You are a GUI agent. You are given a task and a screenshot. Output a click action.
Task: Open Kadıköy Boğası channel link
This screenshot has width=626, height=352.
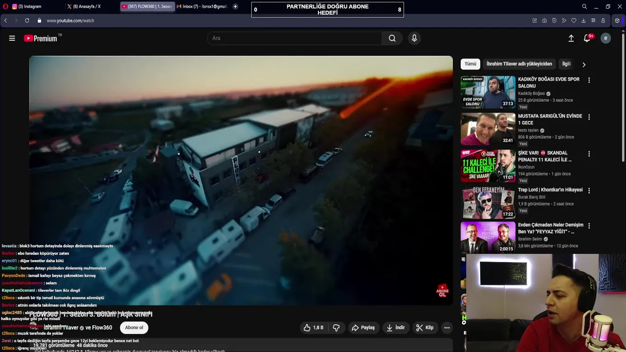click(x=531, y=93)
